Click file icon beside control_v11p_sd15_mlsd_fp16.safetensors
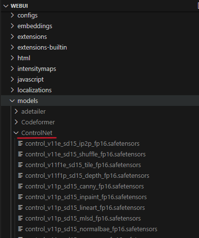Screen dimensions: 199x238 tap(20, 218)
